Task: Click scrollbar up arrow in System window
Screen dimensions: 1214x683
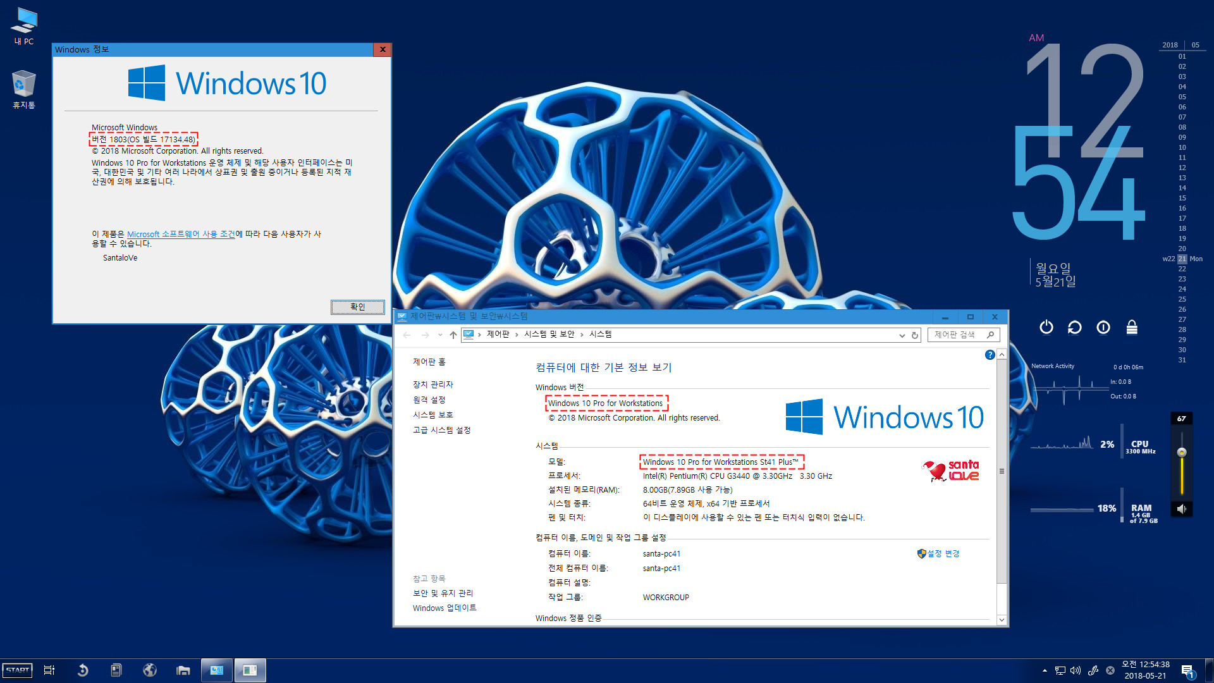Action: pyautogui.click(x=1002, y=355)
